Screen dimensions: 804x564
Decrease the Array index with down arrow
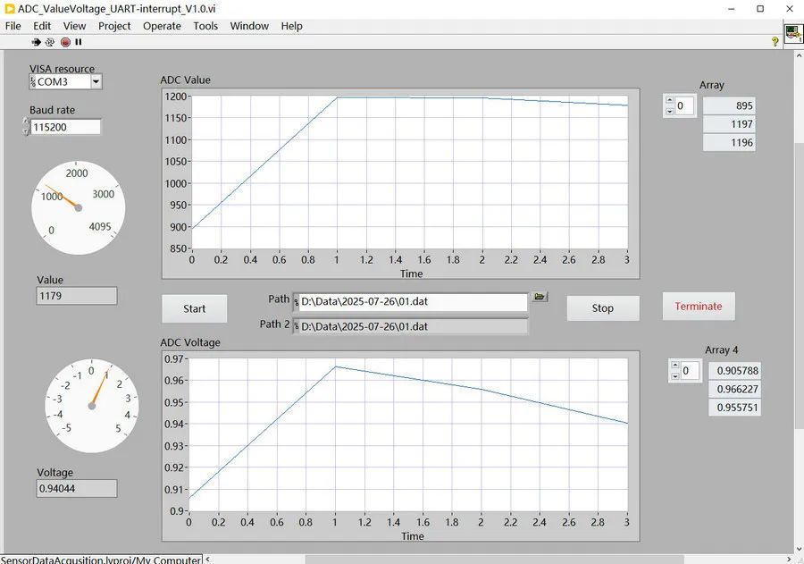point(669,112)
